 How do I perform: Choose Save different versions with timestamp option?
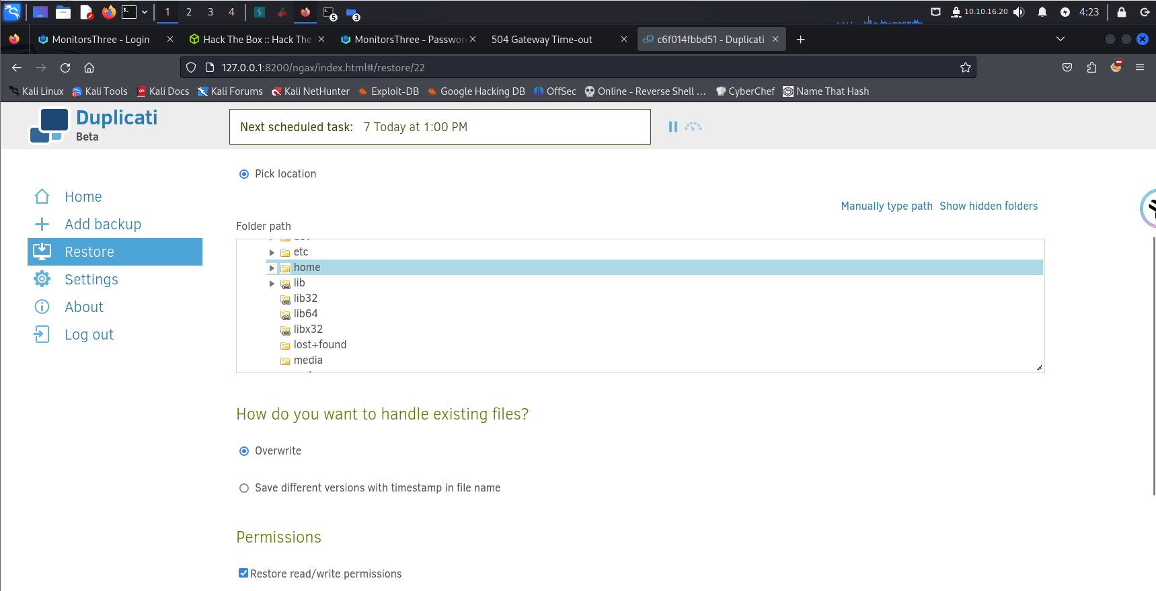pos(244,488)
